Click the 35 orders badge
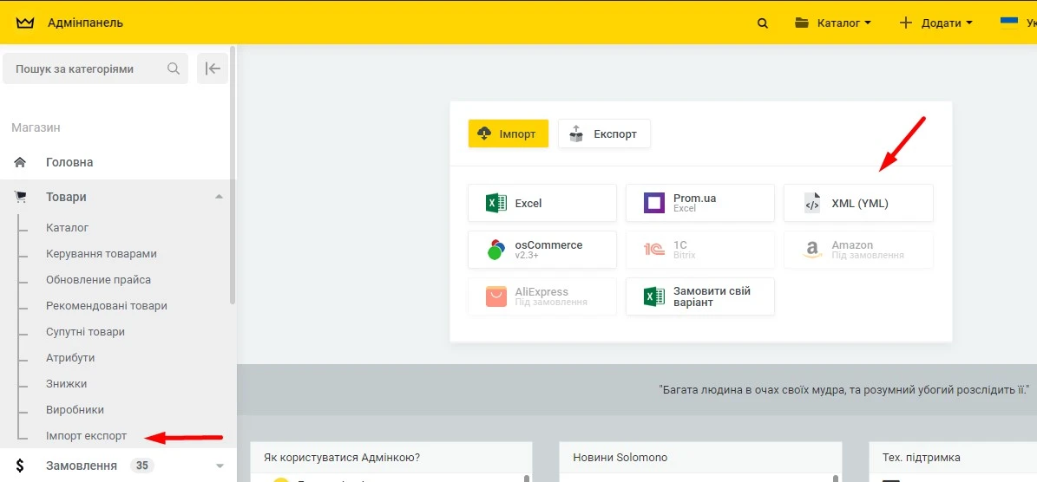 pos(142,466)
